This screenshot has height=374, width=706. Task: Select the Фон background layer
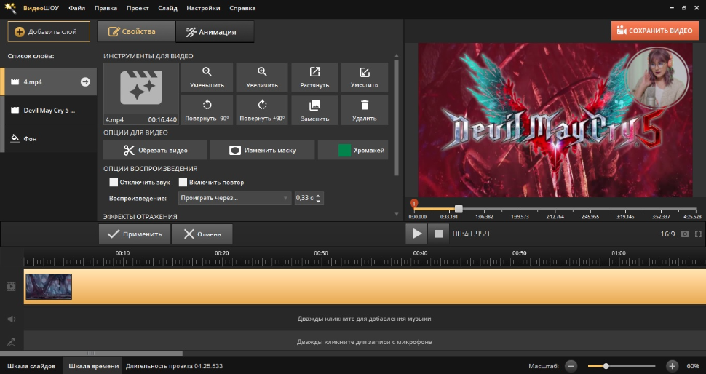click(x=49, y=139)
